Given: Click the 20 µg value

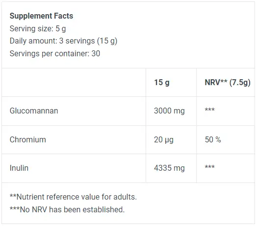Looking at the screenshot, I should click(x=164, y=140).
